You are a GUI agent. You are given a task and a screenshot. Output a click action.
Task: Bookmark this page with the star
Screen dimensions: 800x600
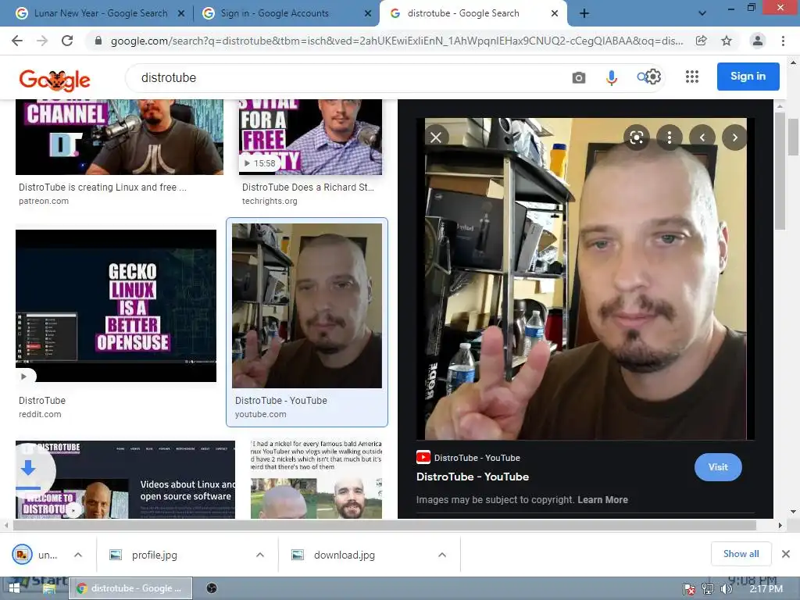tap(727, 41)
